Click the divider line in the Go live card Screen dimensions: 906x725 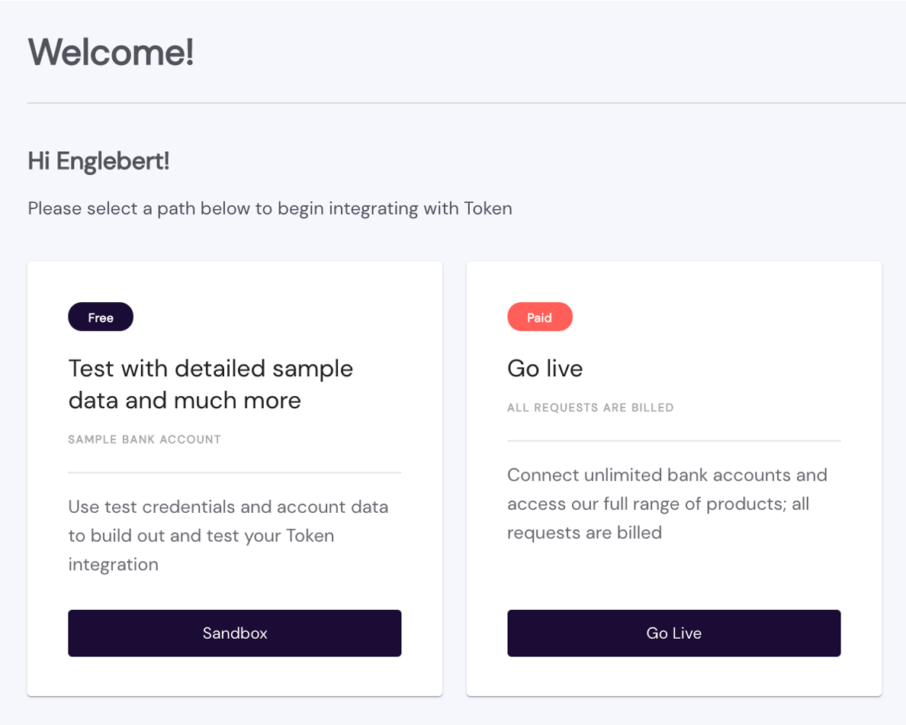(x=673, y=440)
